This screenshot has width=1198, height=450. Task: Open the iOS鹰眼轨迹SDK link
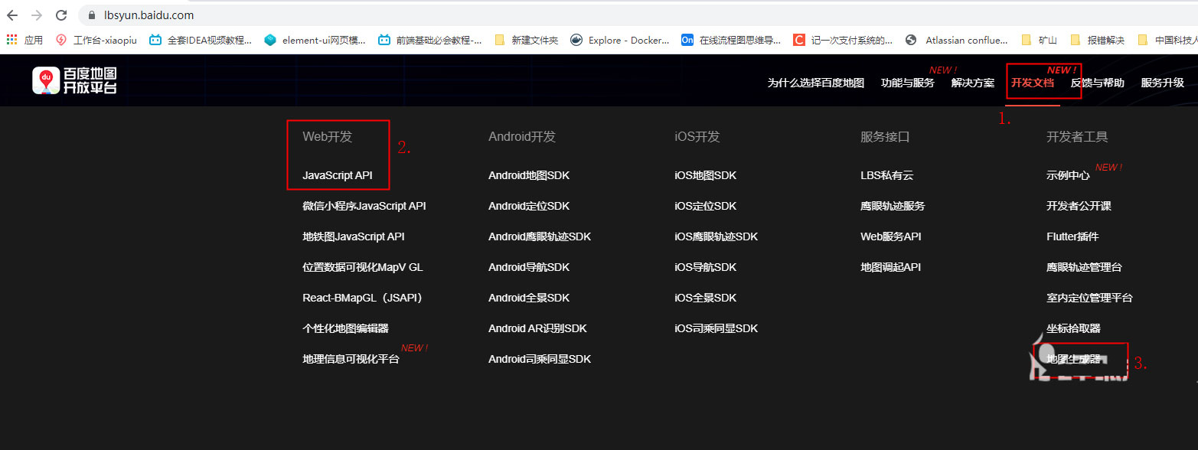[x=716, y=236]
